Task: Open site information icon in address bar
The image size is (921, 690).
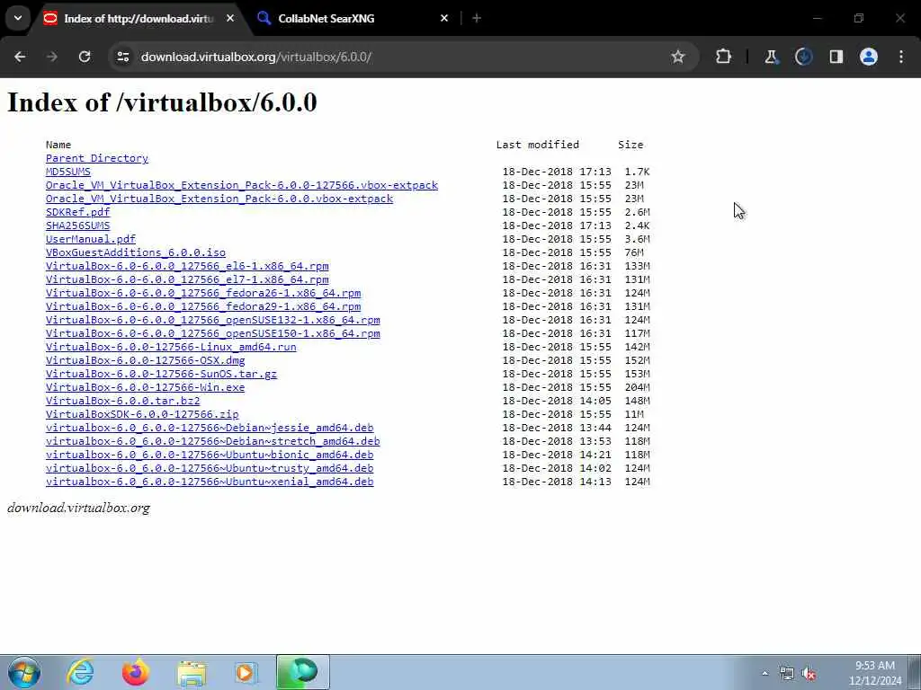Action: [122, 57]
